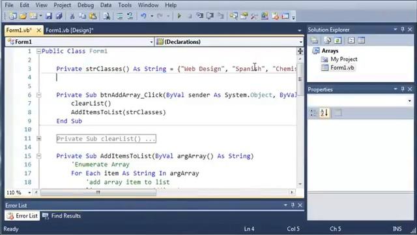Click the Copy icon in the toolbar
417x235 pixels.
click(83, 16)
